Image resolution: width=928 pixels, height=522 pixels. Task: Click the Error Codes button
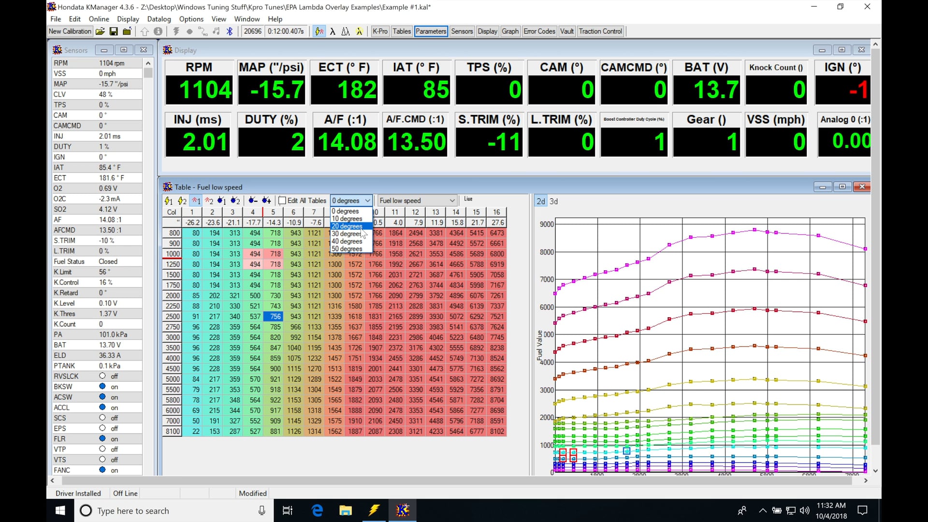[x=539, y=31]
